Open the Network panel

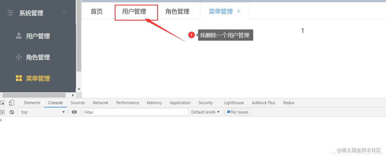100,103
